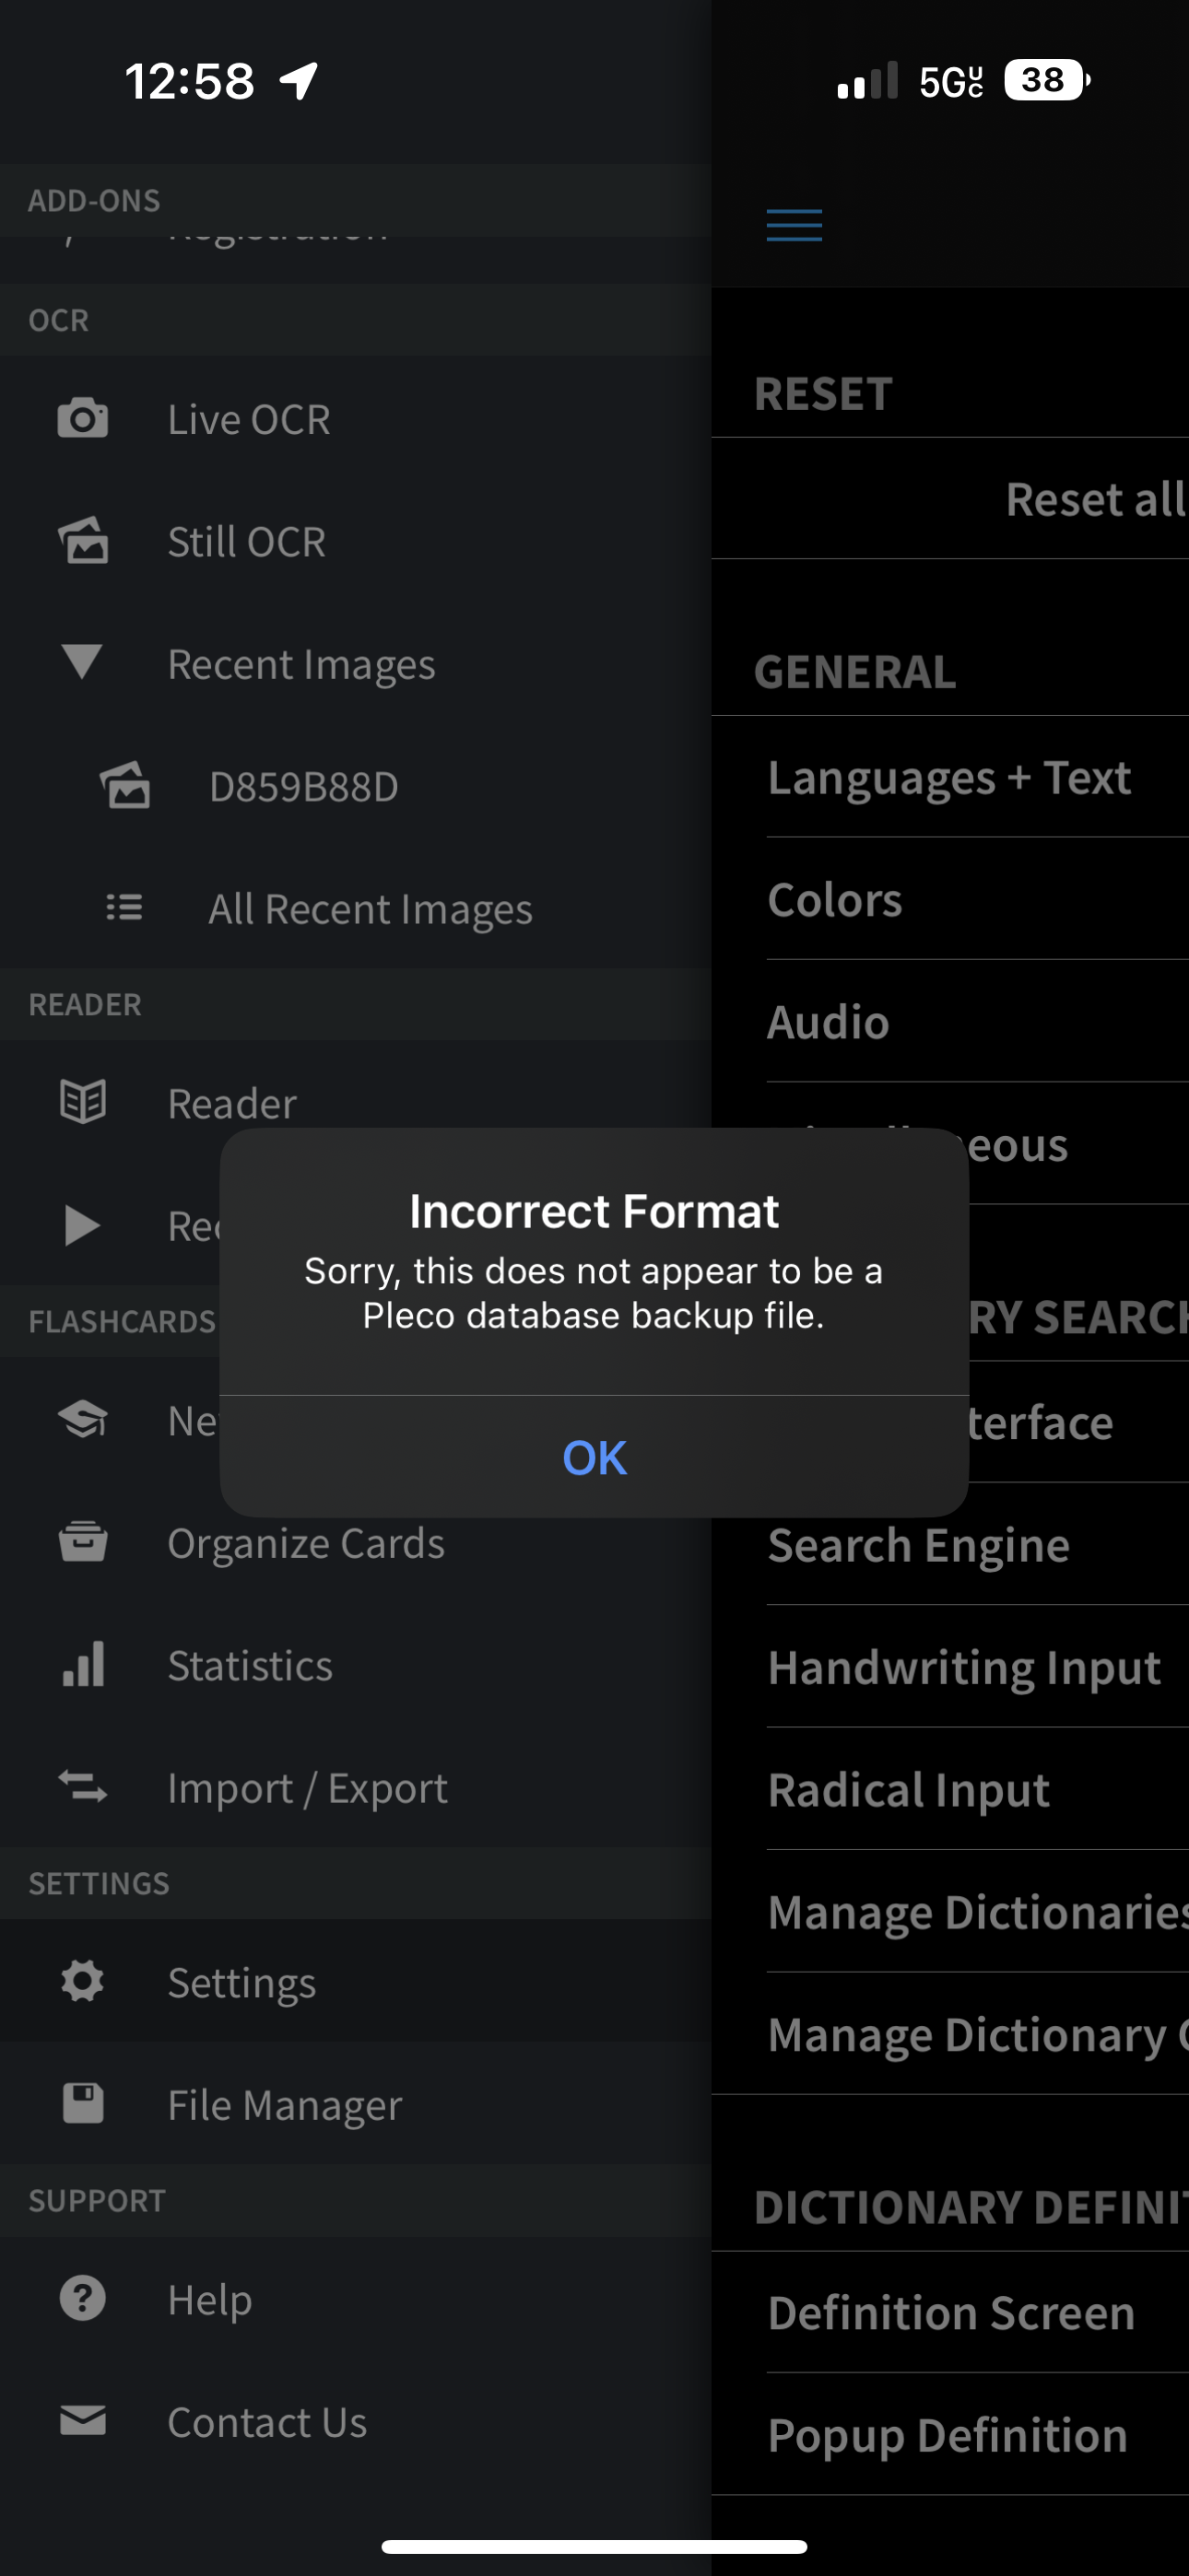Open Live OCR camera icon

(83, 419)
